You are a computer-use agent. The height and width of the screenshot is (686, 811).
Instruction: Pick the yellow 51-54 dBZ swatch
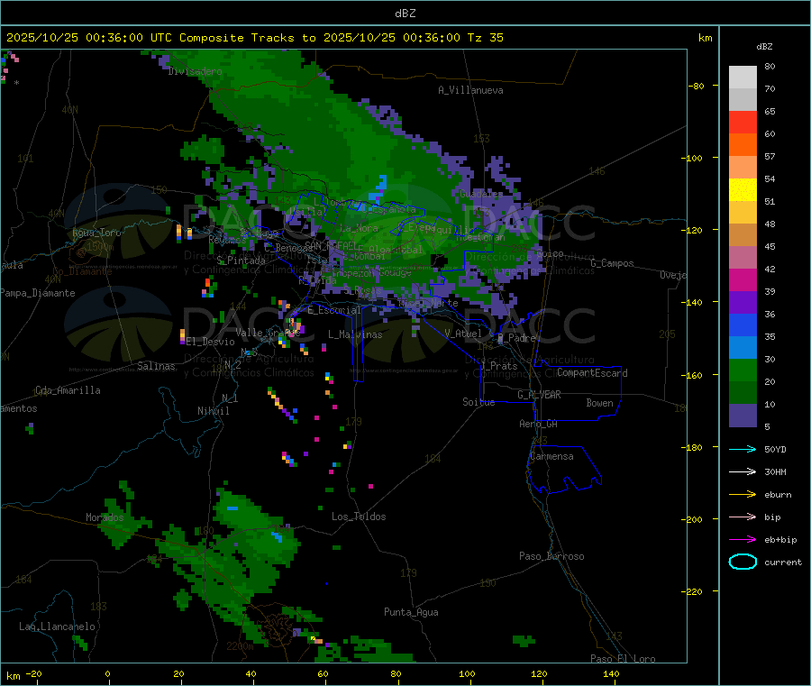[x=743, y=190]
